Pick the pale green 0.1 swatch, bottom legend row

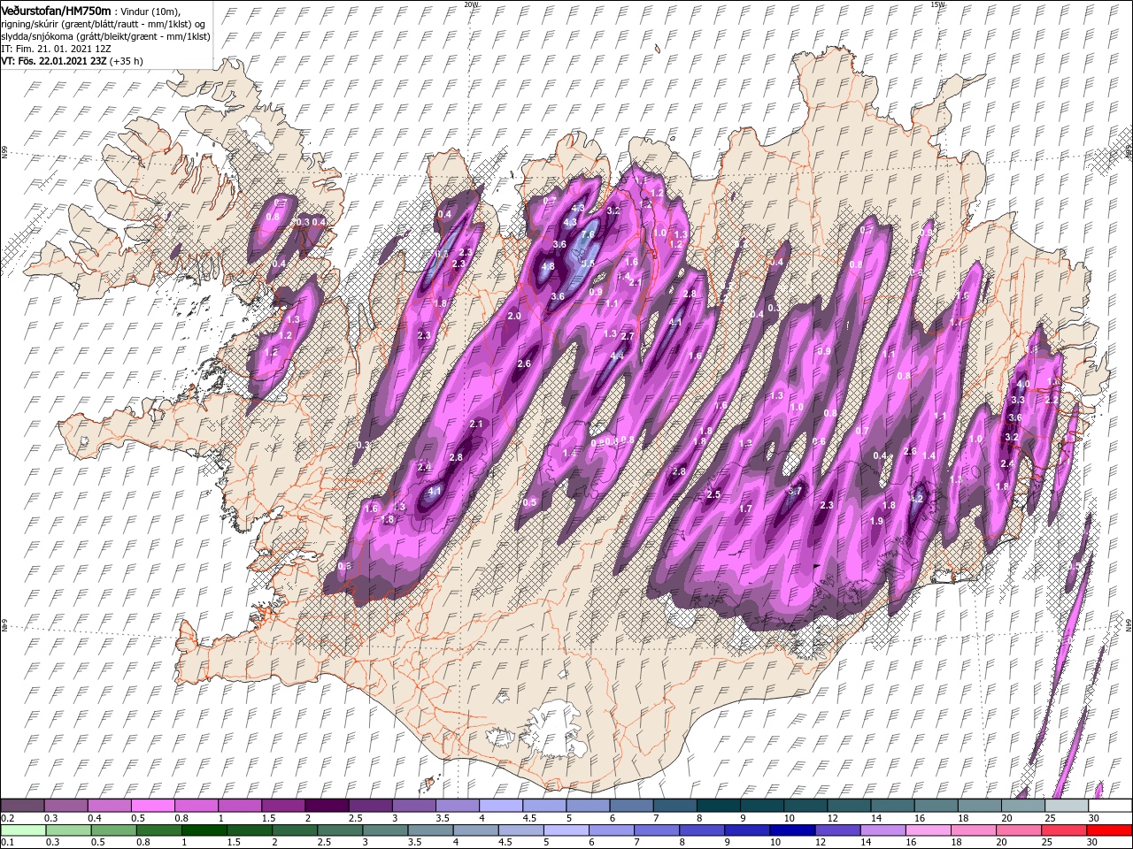22,830
